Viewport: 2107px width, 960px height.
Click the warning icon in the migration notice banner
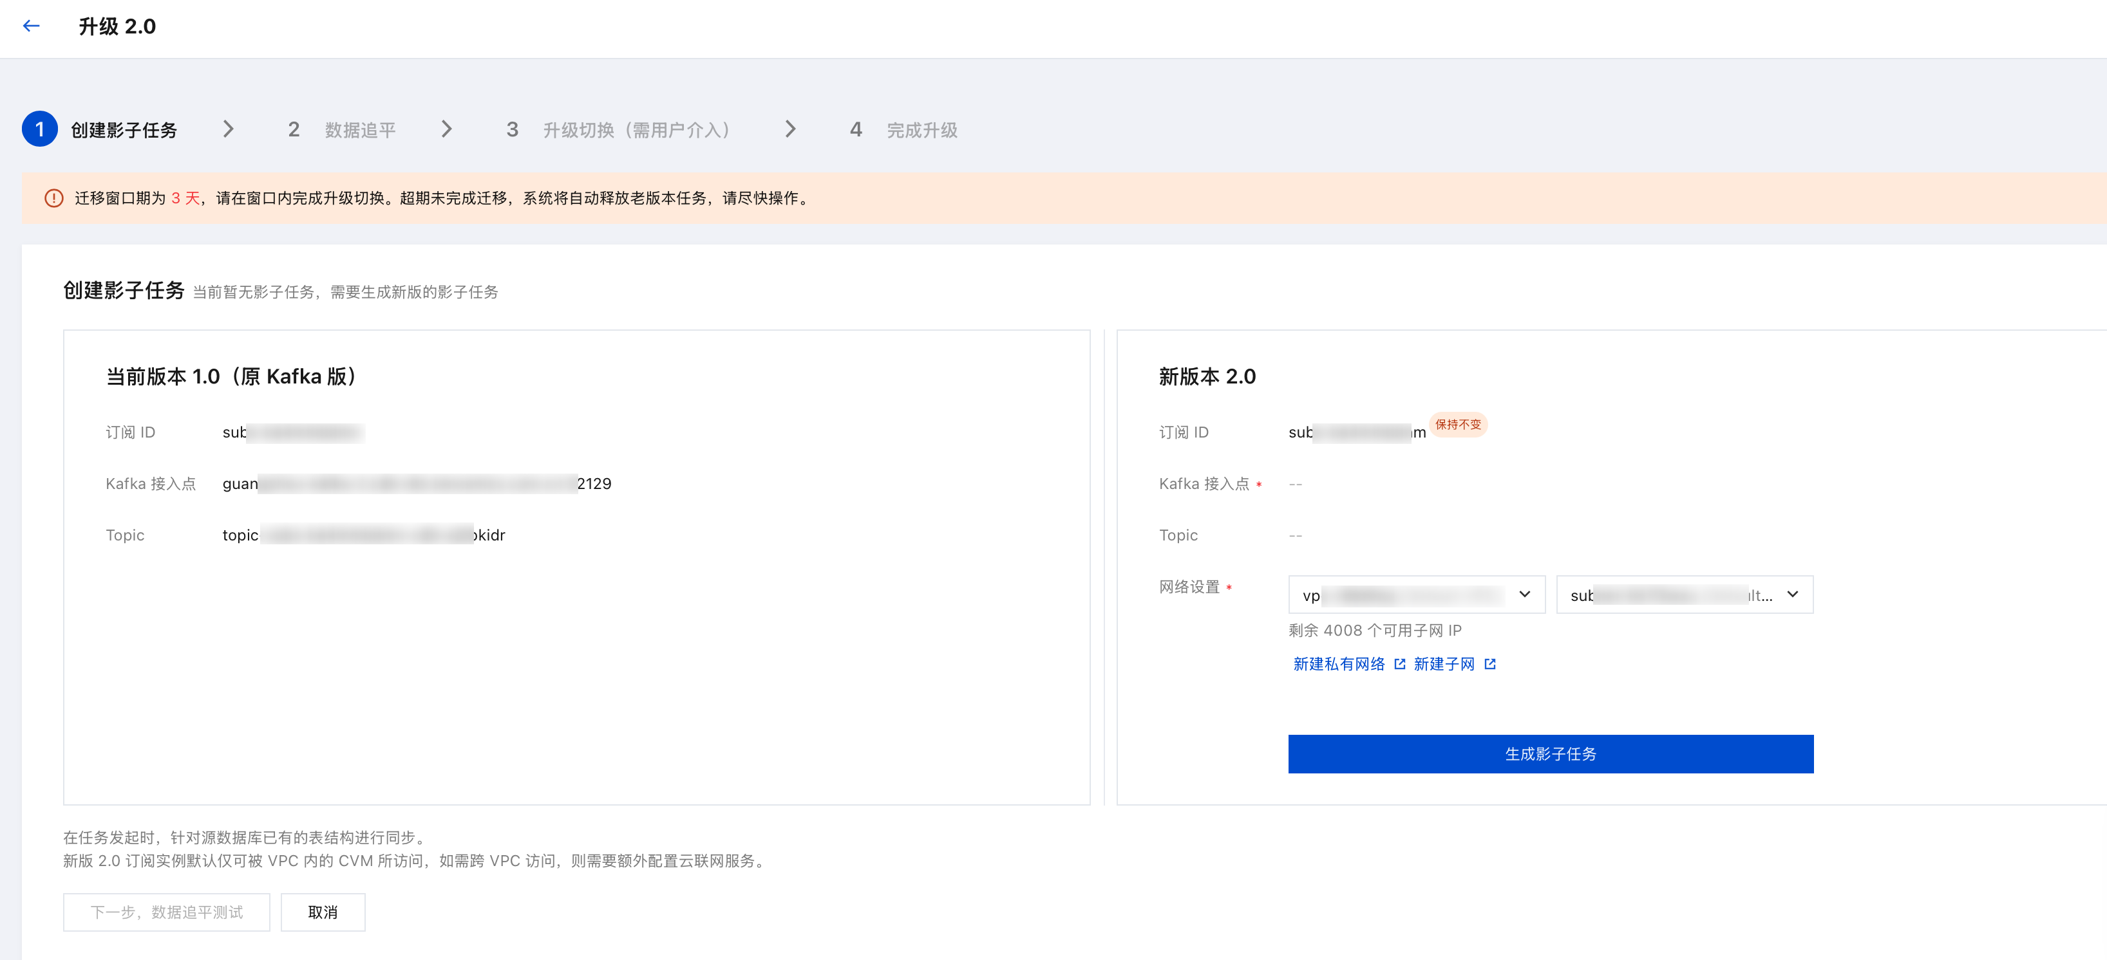pos(54,199)
